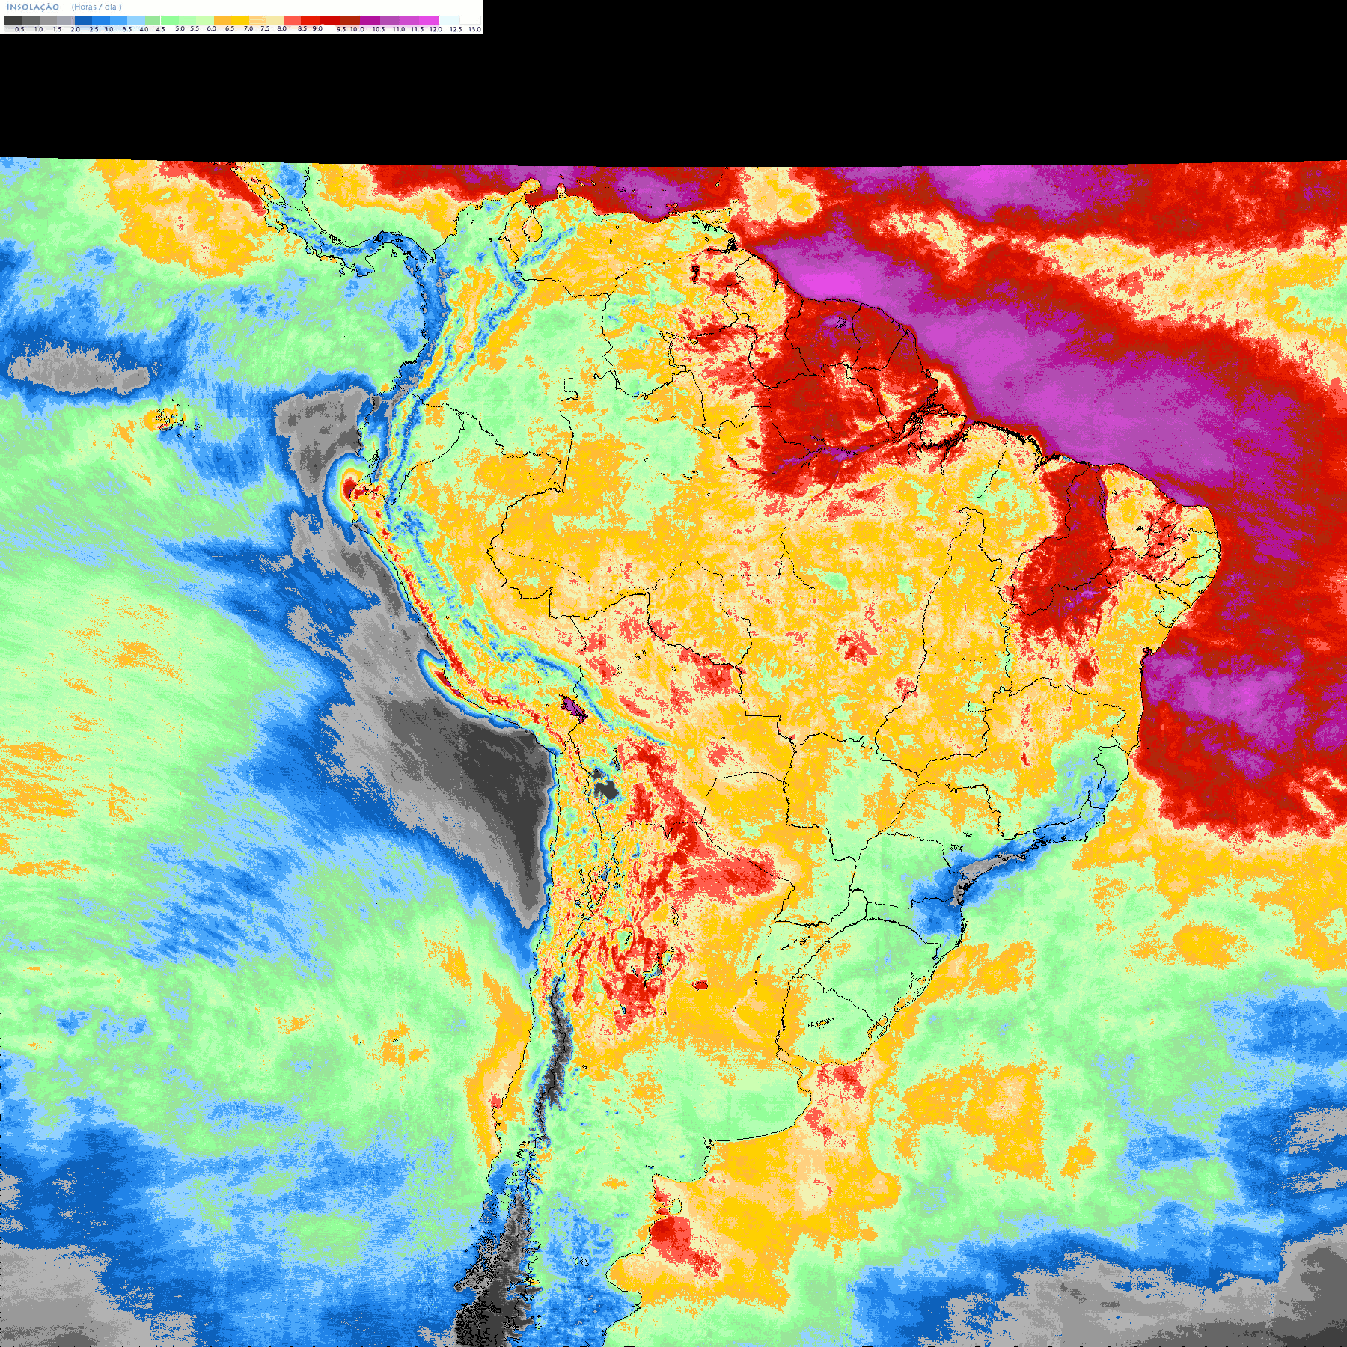The width and height of the screenshot is (1347, 1347).
Task: Click the '0.5' scale value
Action: coord(19,29)
